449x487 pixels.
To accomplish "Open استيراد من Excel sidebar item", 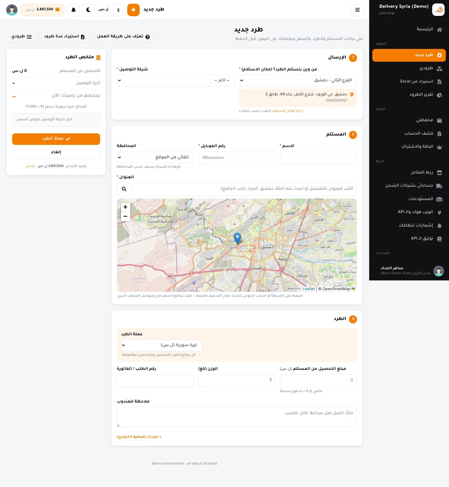I will (409, 82).
